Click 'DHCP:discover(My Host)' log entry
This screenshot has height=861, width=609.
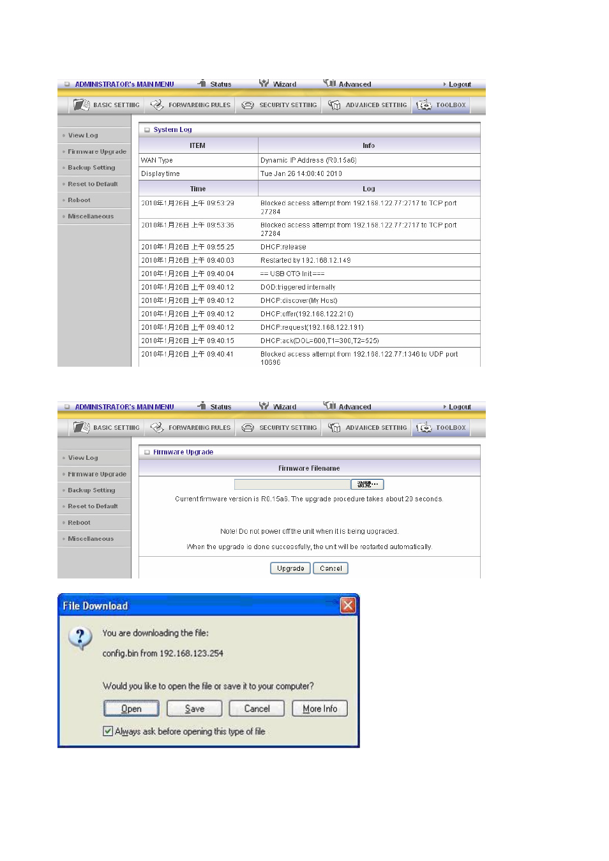(x=299, y=300)
